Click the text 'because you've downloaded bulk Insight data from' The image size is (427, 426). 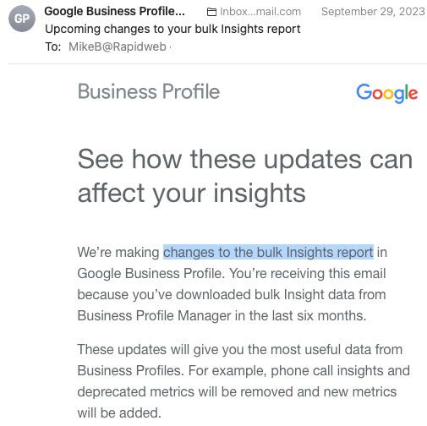(232, 294)
